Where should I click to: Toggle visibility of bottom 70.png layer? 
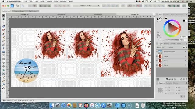186,65
